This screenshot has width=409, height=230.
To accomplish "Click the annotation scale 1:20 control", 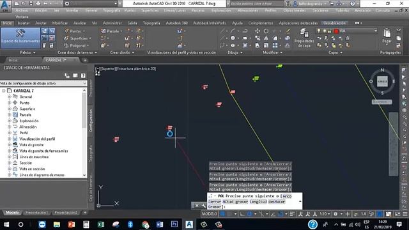I will [x=324, y=214].
